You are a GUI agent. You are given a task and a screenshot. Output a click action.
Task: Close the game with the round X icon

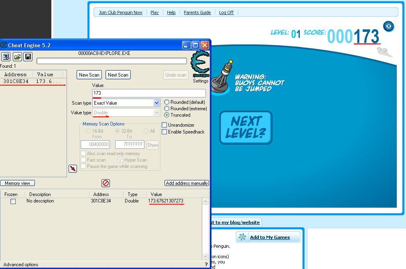point(388,26)
